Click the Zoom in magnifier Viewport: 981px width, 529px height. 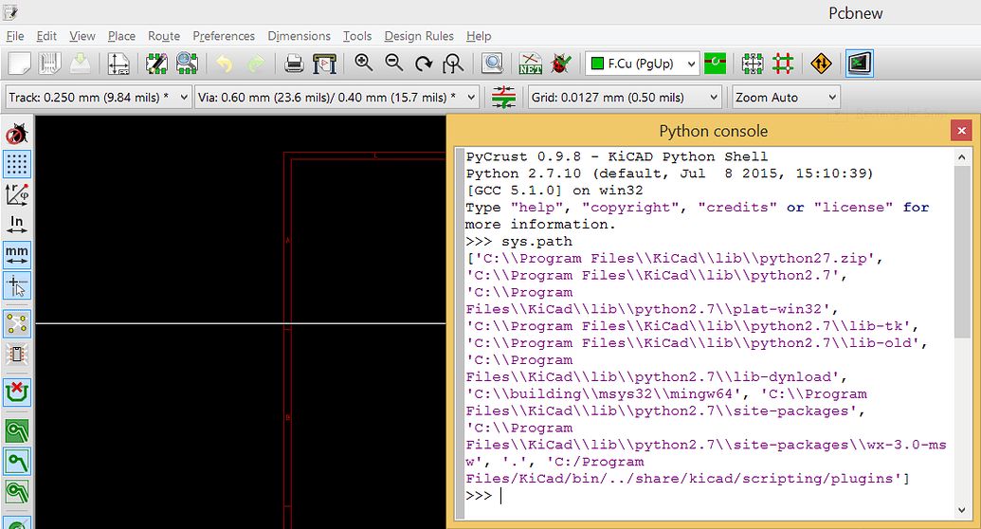coord(364,64)
